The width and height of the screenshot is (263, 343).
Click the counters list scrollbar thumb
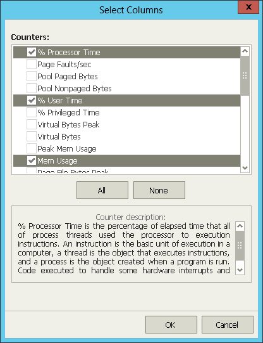click(245, 75)
